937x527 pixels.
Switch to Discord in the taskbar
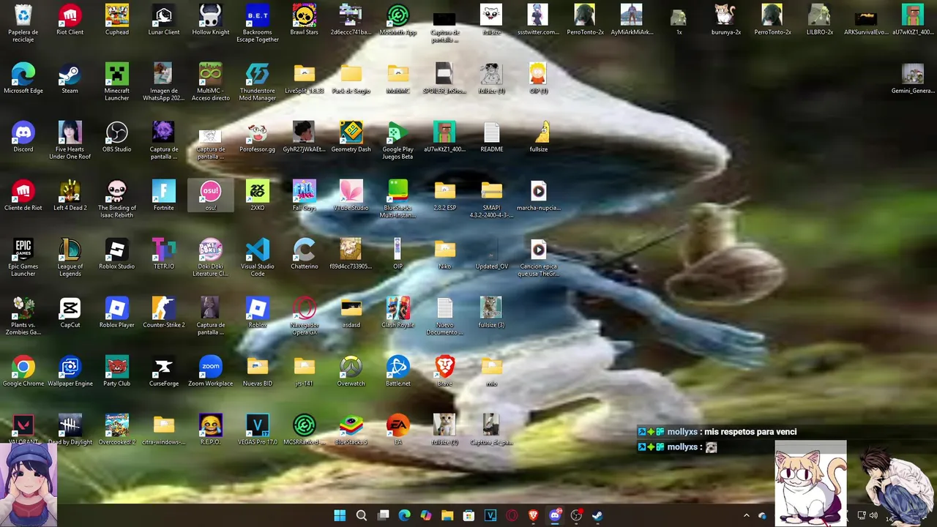554,515
